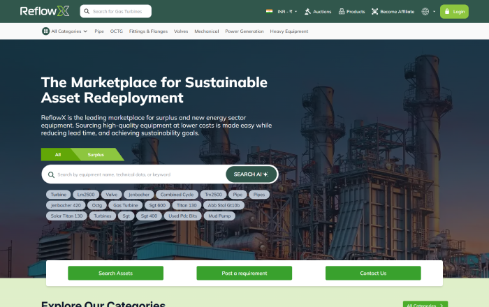Click the Products box icon
The width and height of the screenshot is (489, 307).
pyautogui.click(x=341, y=12)
